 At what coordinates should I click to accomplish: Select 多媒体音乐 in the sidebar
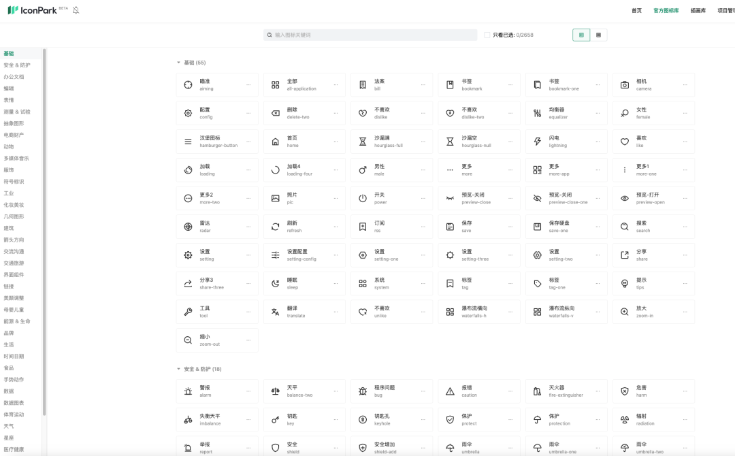click(16, 159)
